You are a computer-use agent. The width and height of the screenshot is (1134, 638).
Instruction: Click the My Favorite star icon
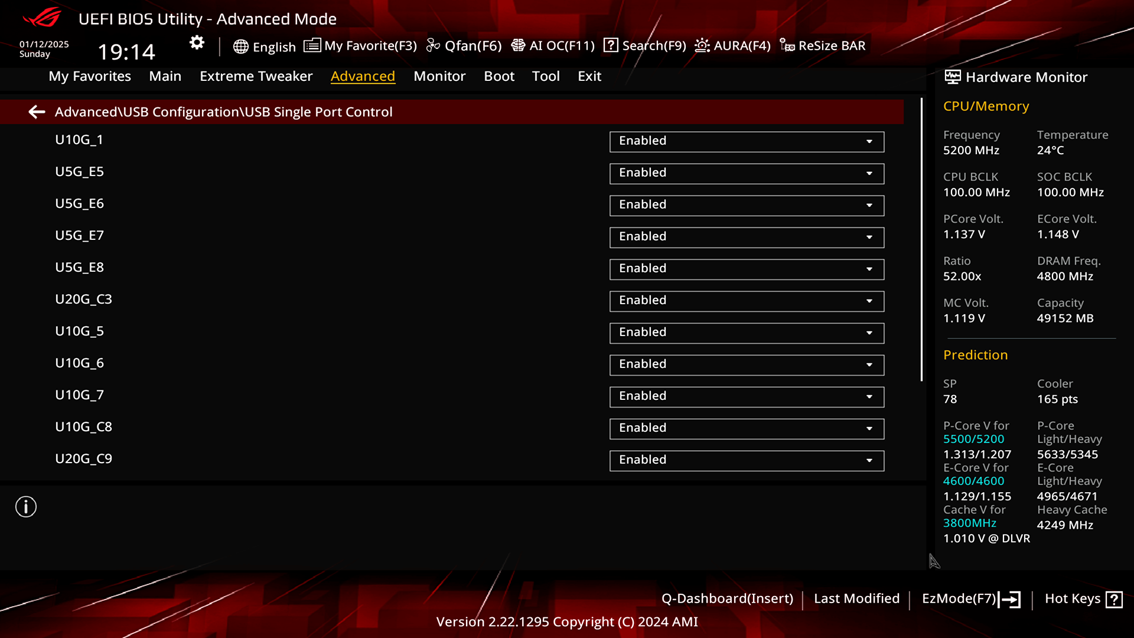[x=311, y=45]
